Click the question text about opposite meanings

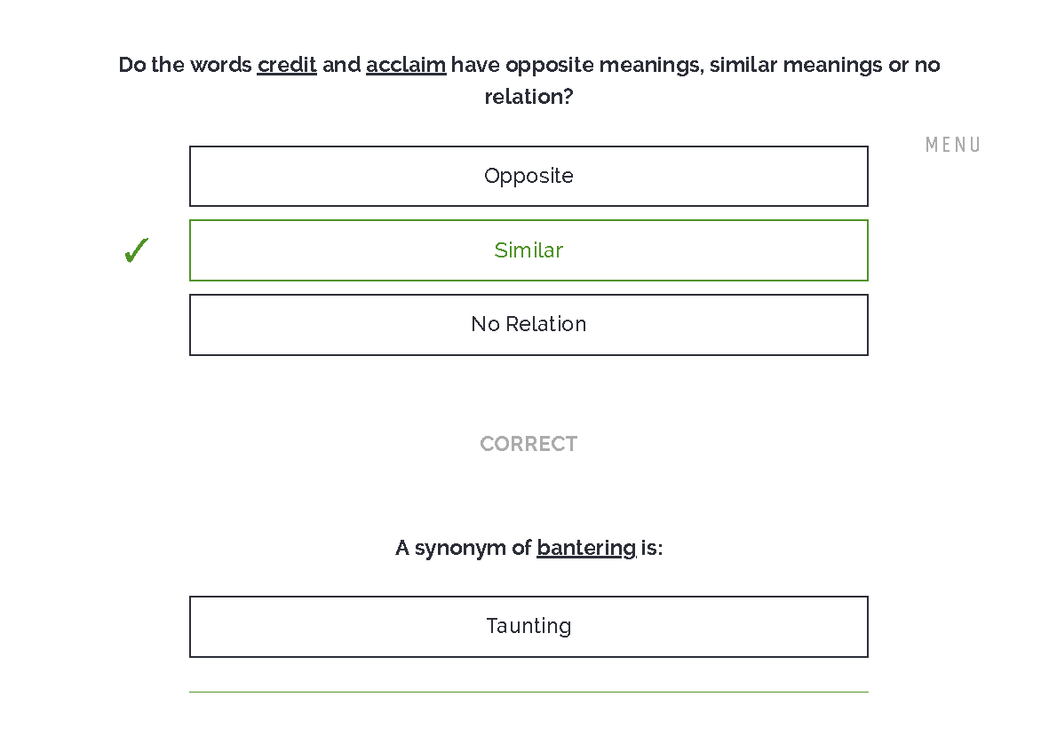click(528, 80)
